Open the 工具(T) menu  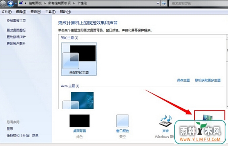click(x=50, y=12)
